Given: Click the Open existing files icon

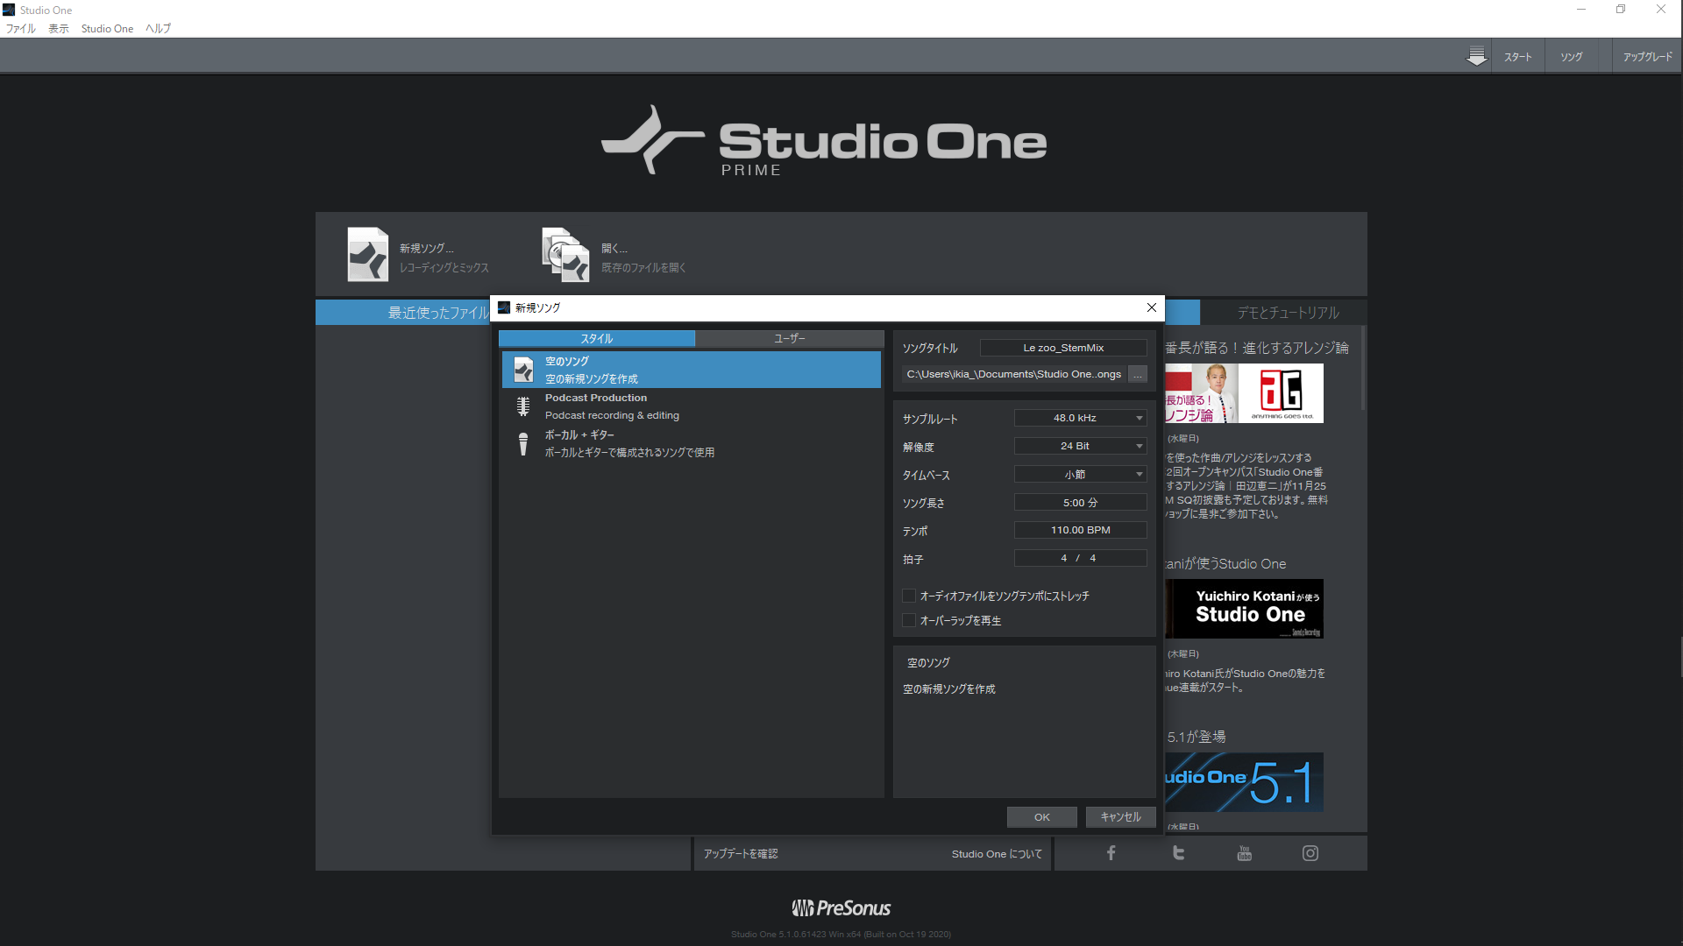Looking at the screenshot, I should pos(565,255).
